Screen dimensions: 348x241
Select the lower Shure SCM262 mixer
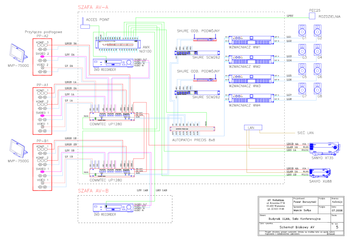pos(197,93)
